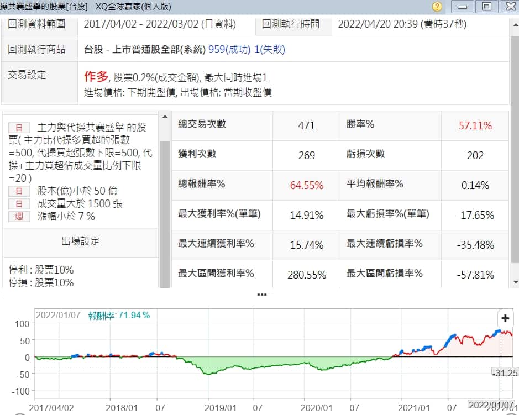
Task: Click the conditions panel vertical scrollbar thumb
Action: pos(165,204)
